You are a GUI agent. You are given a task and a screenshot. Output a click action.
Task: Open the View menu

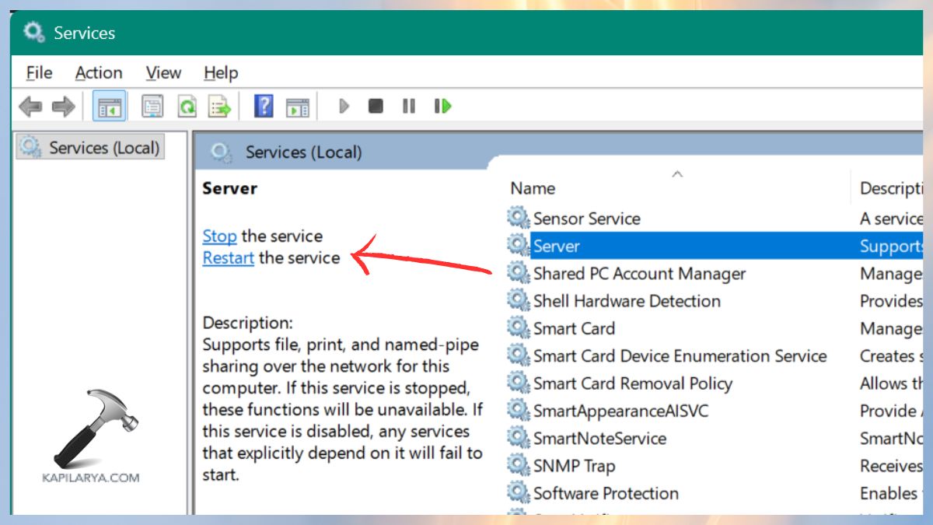(x=162, y=72)
